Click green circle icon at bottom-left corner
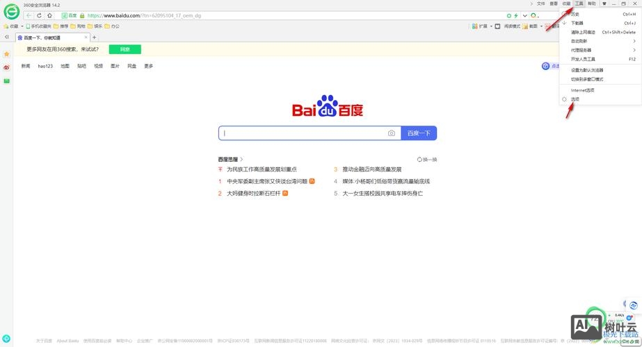 (x=6, y=339)
